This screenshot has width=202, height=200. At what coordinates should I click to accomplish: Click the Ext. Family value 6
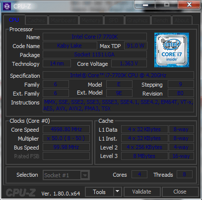[56, 93]
